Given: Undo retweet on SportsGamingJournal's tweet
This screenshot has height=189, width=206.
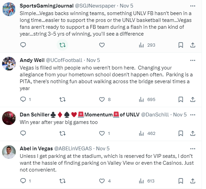Looking at the screenshot, I should point(63,45).
